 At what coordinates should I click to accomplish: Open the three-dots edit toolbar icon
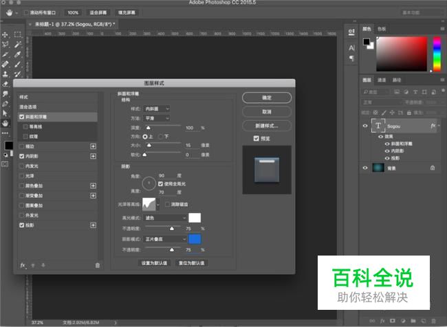[5, 133]
